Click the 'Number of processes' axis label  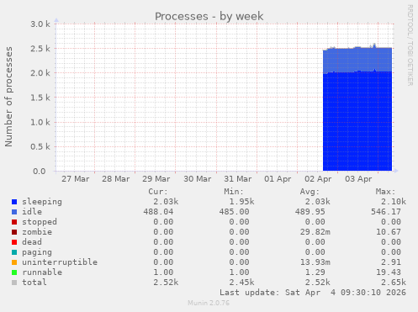click(8, 97)
